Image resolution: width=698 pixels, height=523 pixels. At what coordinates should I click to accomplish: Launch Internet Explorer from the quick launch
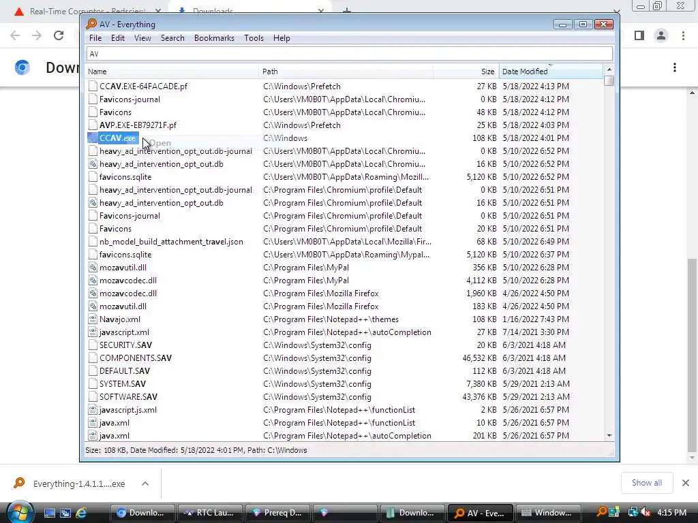click(x=81, y=513)
